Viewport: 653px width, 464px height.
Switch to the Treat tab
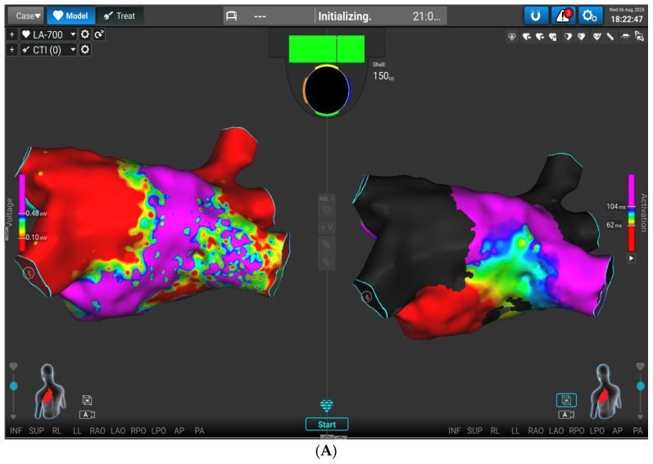pyautogui.click(x=120, y=16)
